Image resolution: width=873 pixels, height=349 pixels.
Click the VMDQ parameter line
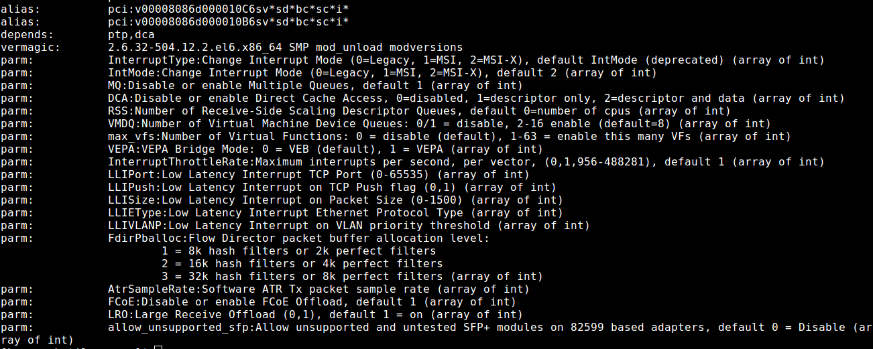(x=439, y=124)
